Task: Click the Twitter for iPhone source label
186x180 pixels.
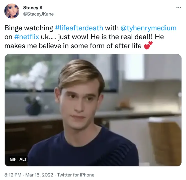Action: 76,175
